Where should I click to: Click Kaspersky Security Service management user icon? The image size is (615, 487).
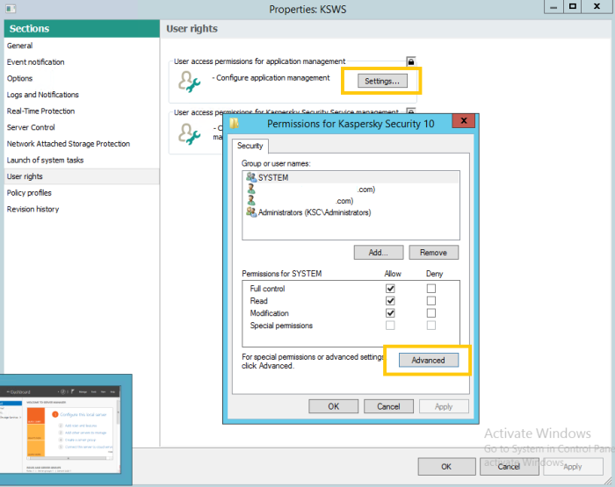pyautogui.click(x=190, y=134)
